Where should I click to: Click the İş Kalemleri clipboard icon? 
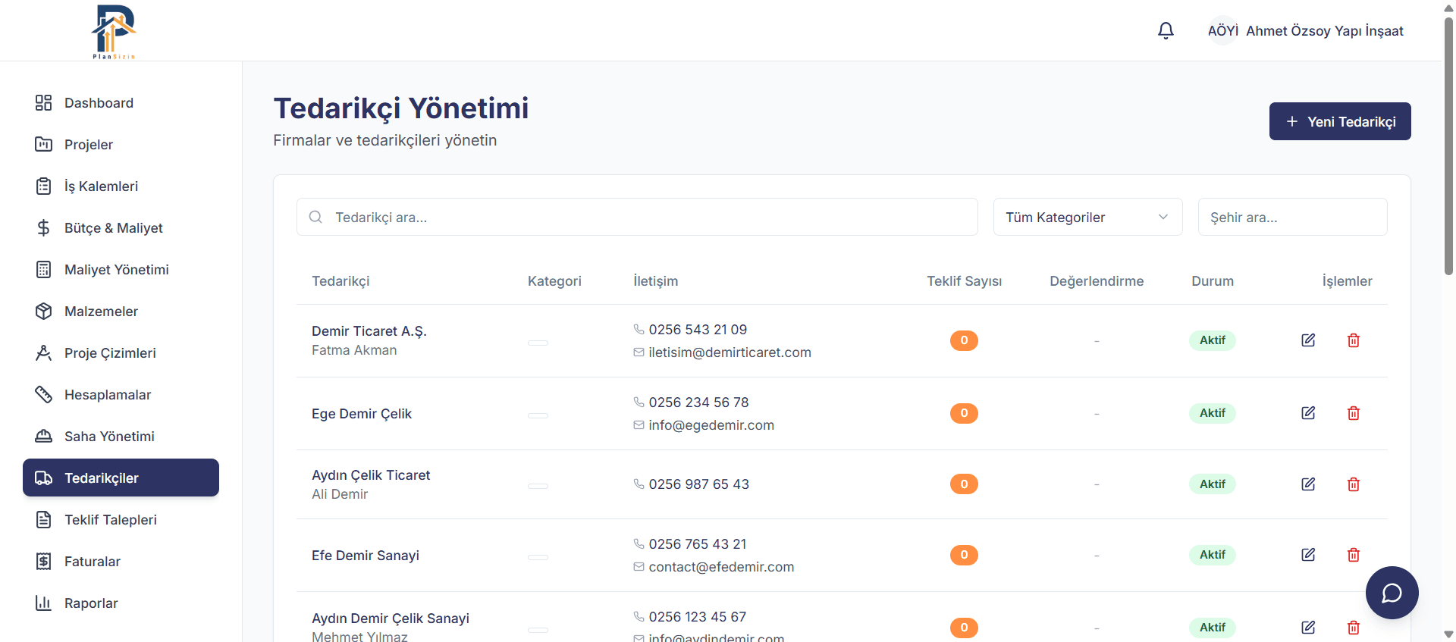point(44,186)
